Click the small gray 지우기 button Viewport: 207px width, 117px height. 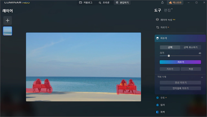click(170, 69)
